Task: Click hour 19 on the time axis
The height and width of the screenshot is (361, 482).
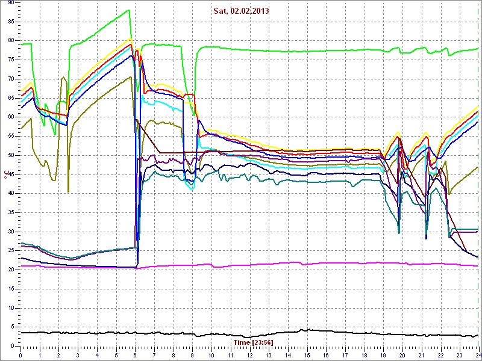Action: [x=383, y=354]
